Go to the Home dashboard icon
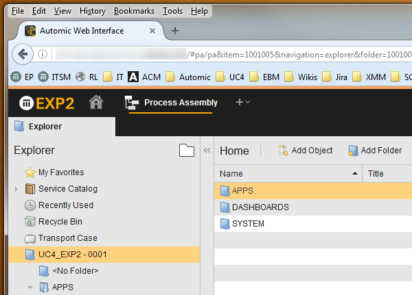 (96, 102)
